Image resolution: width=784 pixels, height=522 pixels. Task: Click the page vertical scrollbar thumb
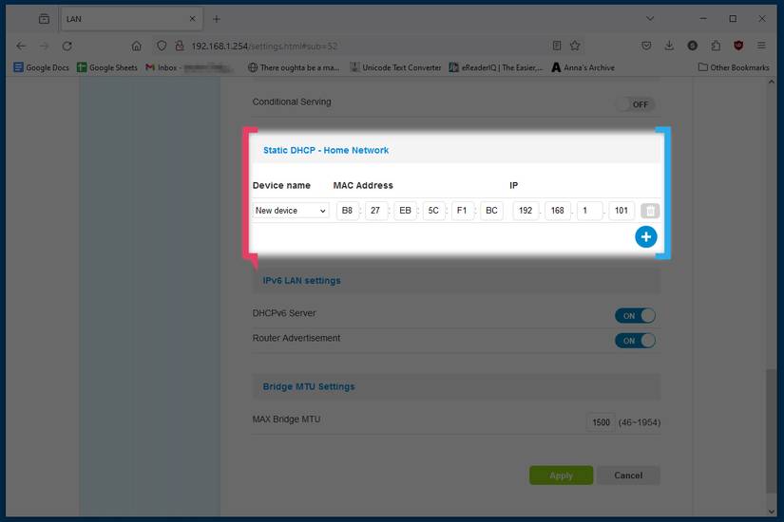pyautogui.click(x=771, y=430)
